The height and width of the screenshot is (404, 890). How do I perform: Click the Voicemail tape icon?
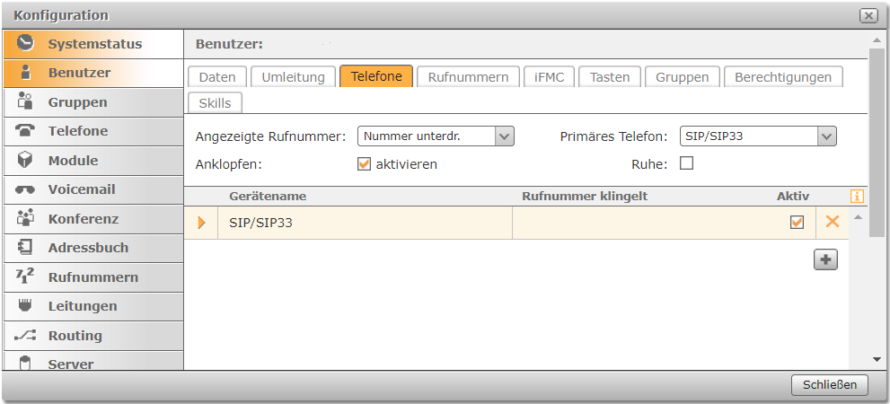pyautogui.click(x=25, y=189)
